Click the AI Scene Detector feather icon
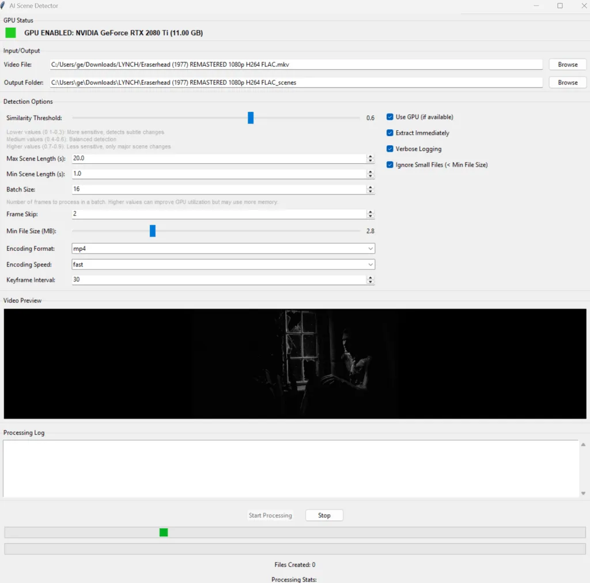This screenshot has width=590, height=583. [3, 6]
